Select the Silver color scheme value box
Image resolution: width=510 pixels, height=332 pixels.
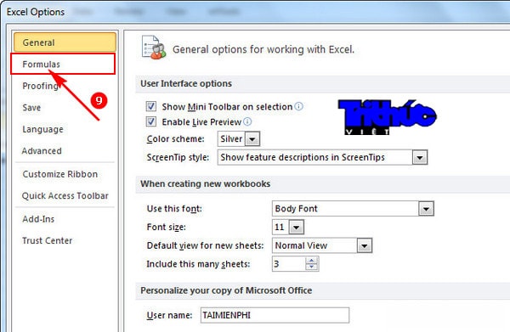point(231,139)
